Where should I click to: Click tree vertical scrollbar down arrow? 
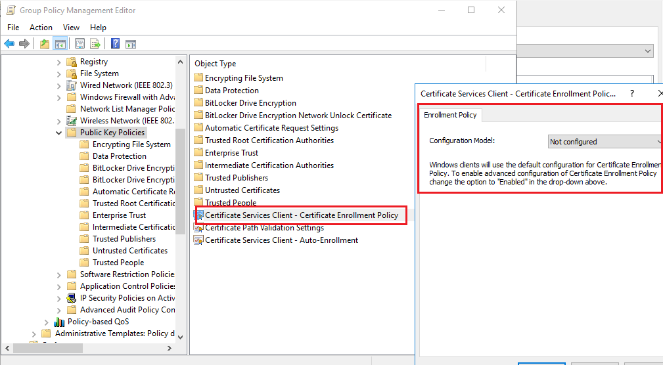click(x=181, y=337)
